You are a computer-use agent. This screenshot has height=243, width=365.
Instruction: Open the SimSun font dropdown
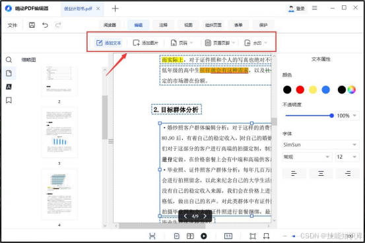tap(321, 145)
